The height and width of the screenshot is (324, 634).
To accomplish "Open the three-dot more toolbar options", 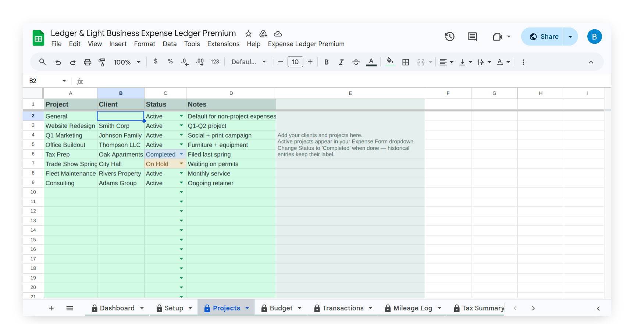I will click(523, 62).
